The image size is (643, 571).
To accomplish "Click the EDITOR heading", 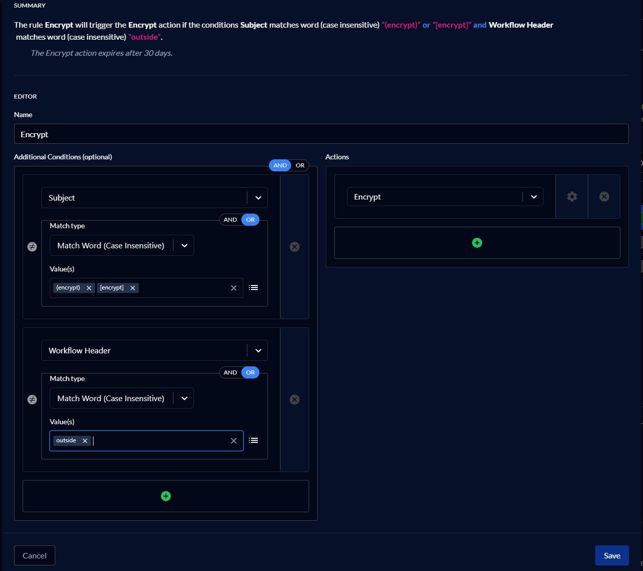I will click(x=25, y=96).
